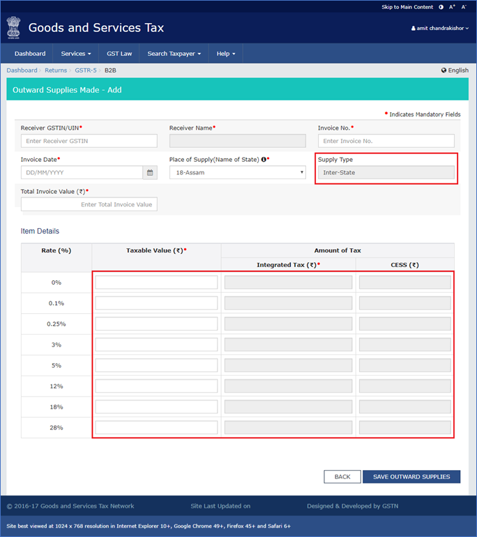Click the Supply Type Inter-State field

click(x=386, y=173)
